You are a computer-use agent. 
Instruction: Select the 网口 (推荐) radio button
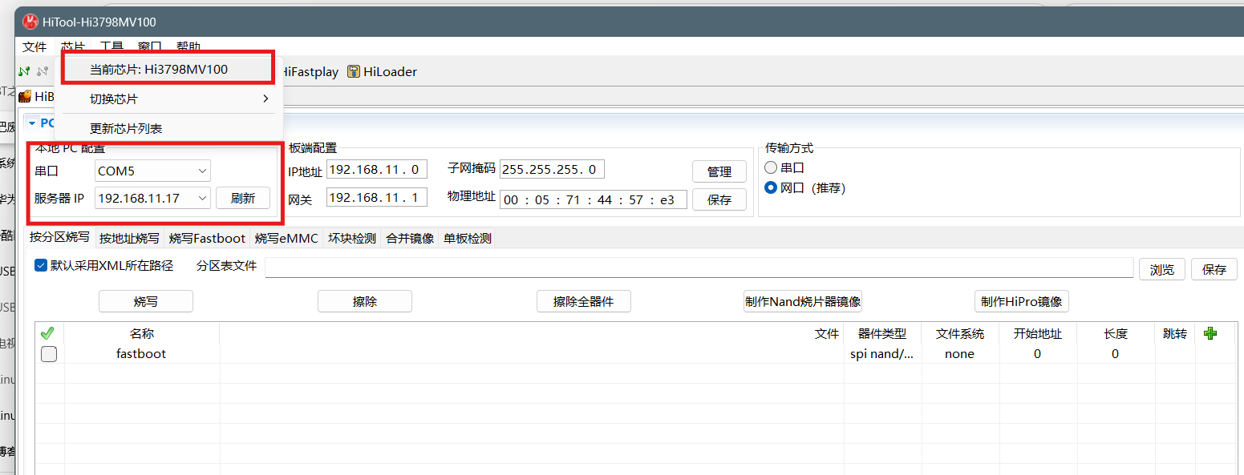(x=771, y=188)
